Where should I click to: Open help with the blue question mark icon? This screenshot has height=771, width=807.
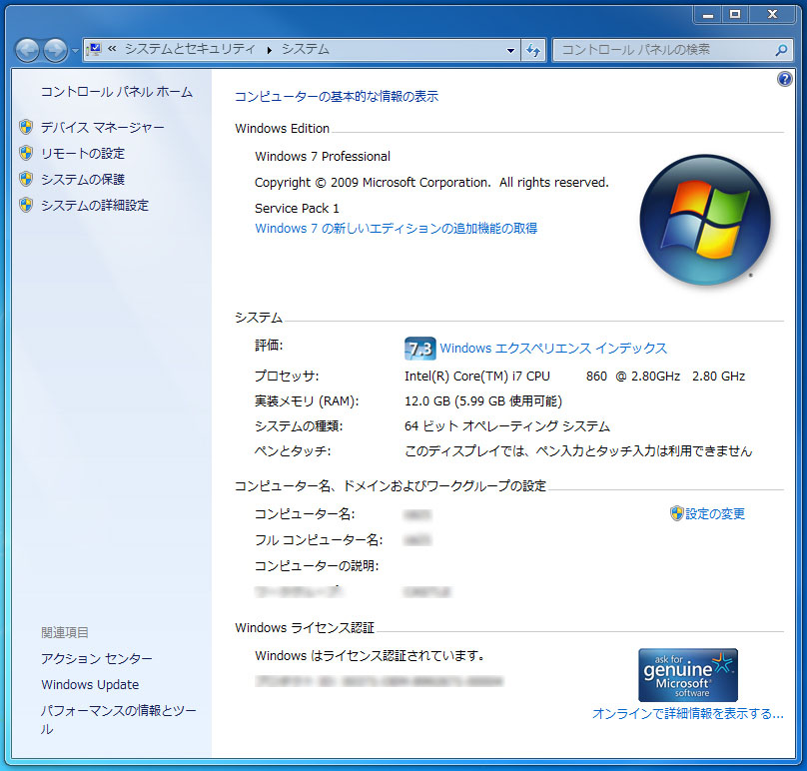[784, 79]
